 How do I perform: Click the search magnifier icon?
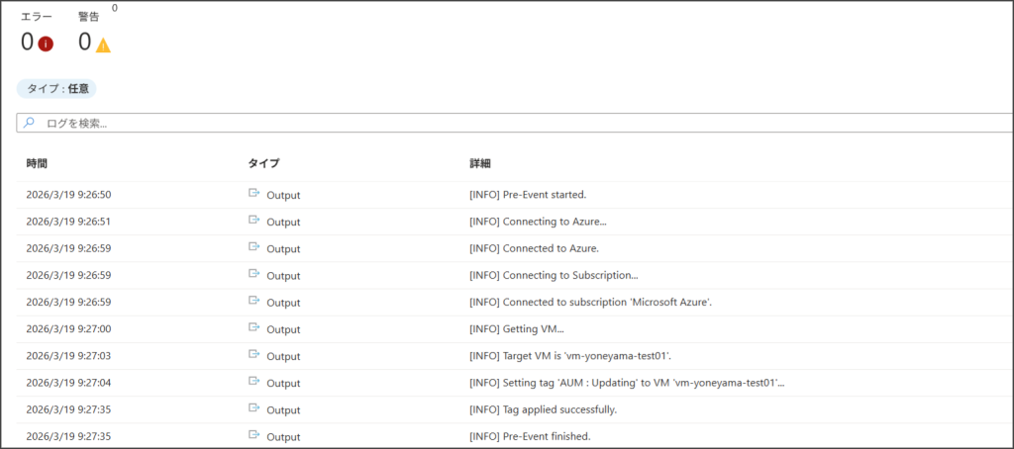click(x=30, y=123)
